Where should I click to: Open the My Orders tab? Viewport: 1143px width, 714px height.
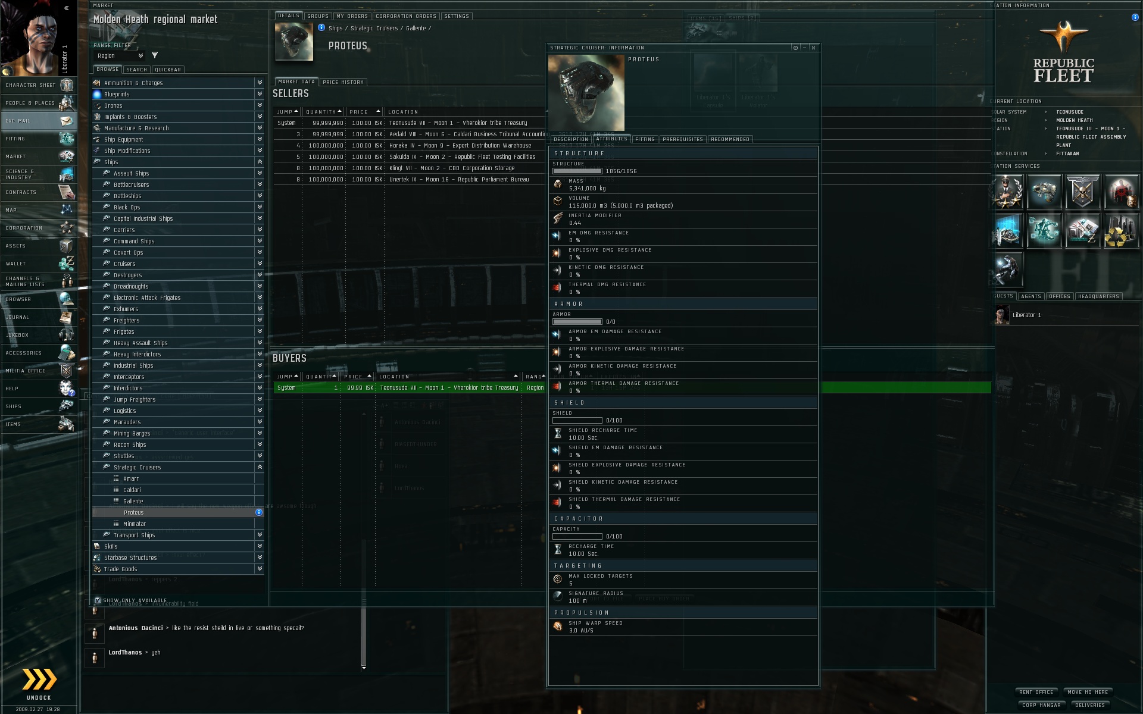pos(352,16)
